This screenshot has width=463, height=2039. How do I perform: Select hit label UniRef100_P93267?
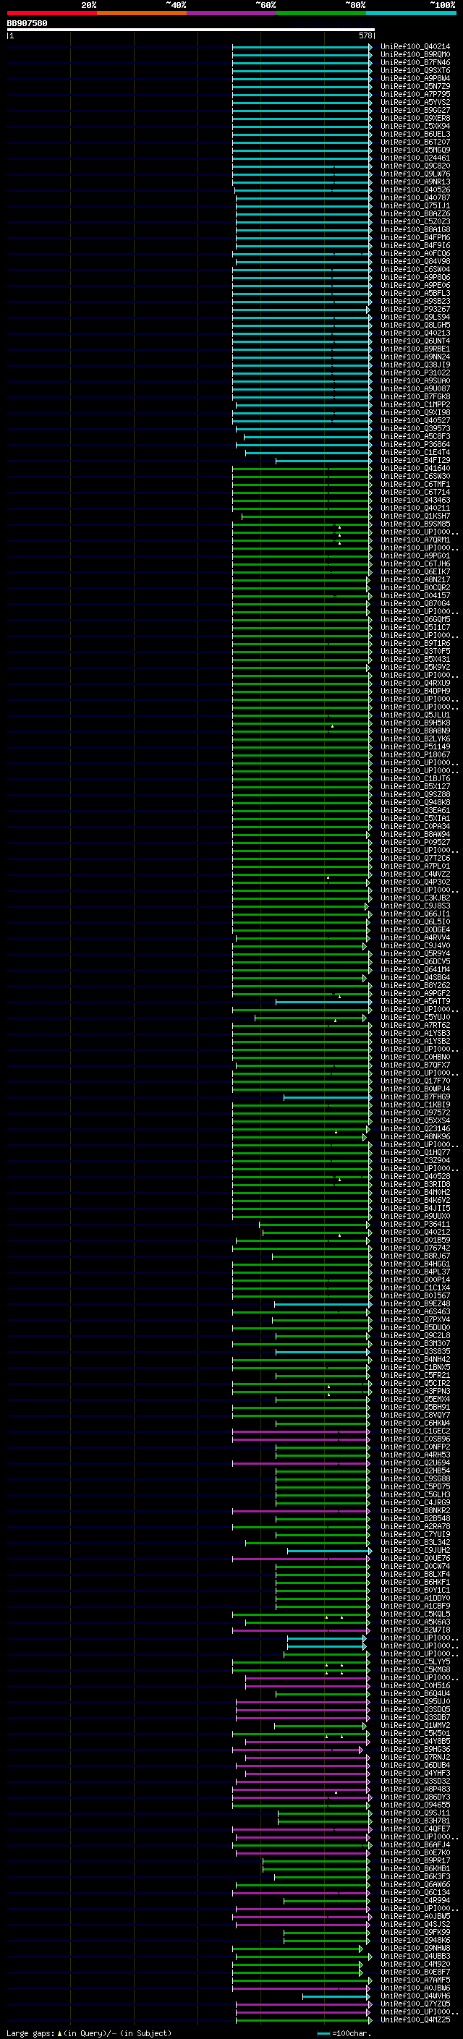coord(415,310)
